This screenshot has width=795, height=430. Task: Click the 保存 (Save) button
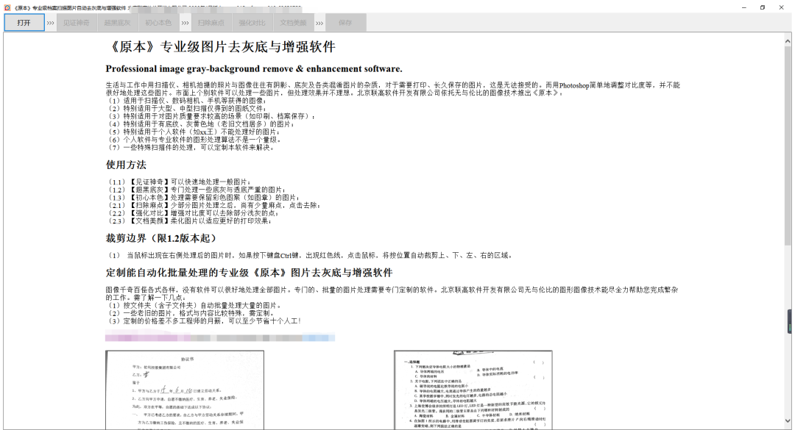click(x=346, y=22)
